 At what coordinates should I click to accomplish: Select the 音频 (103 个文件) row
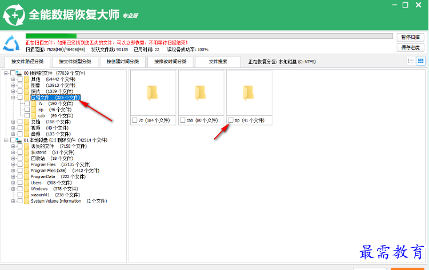(x=51, y=134)
